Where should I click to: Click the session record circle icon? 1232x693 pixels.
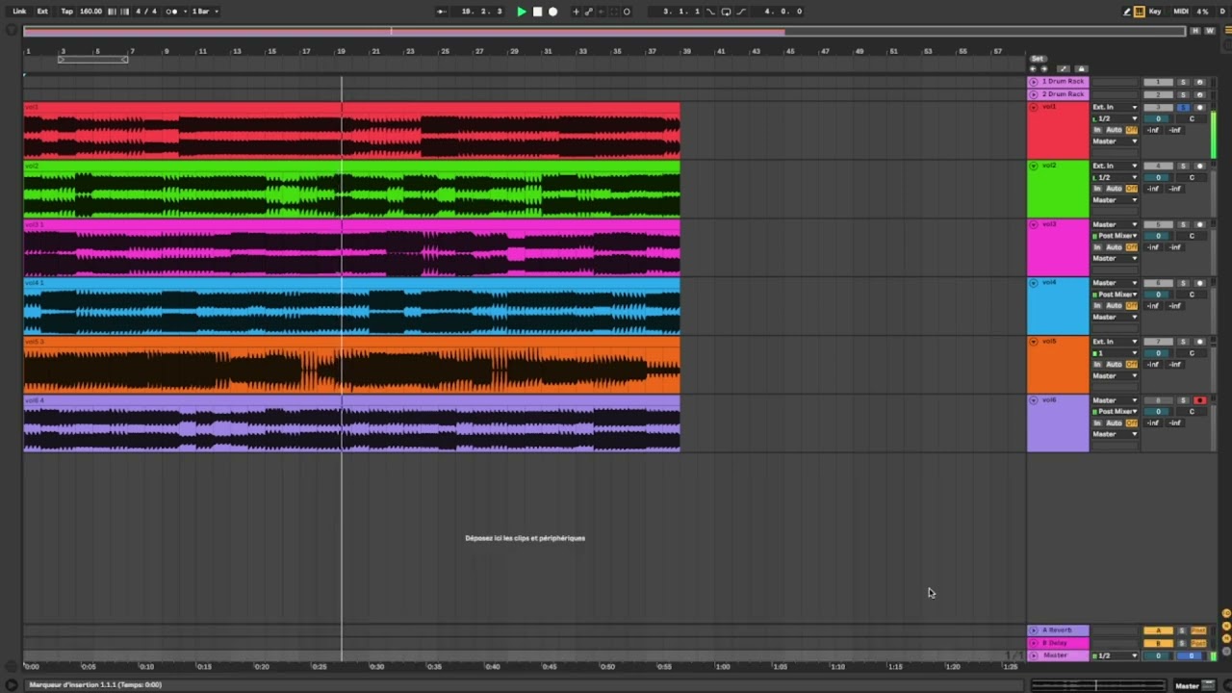[x=627, y=12]
